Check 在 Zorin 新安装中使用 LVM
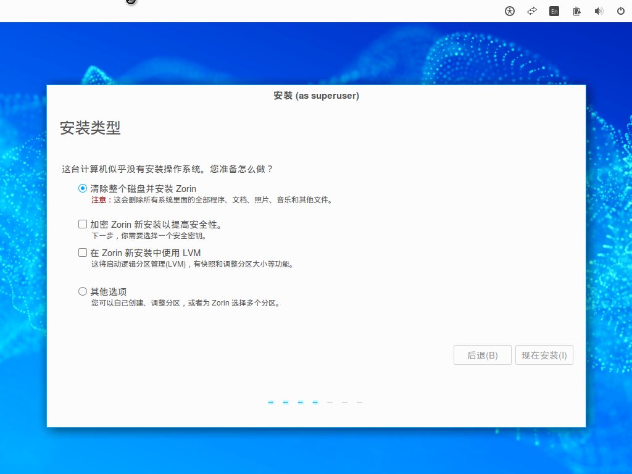 click(82, 252)
